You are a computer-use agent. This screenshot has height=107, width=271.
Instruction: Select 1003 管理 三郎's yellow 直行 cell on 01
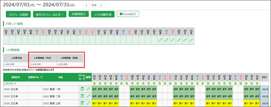pyautogui.click(x=94, y=104)
